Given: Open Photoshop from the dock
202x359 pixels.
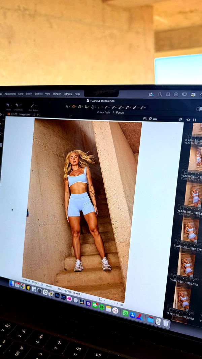Looking at the screenshot, I should point(57,295).
